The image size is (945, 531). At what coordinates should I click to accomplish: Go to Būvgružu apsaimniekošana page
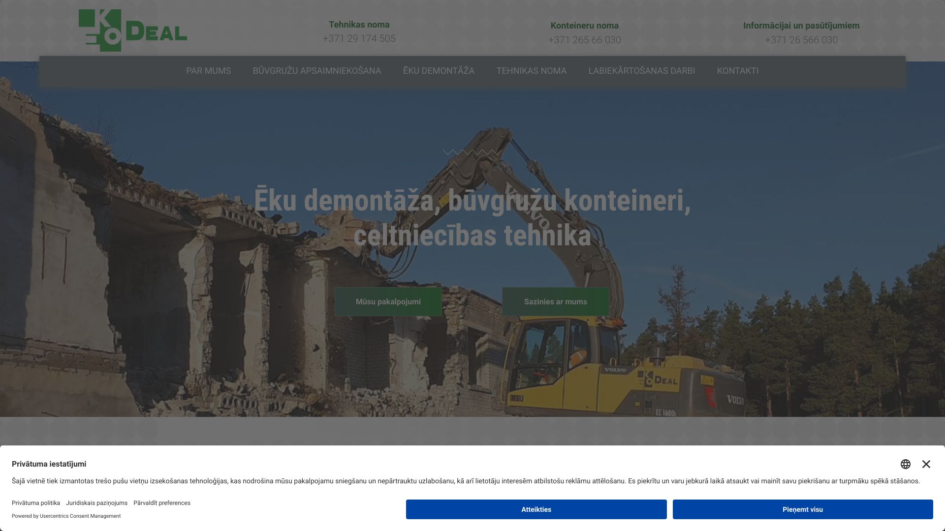[316, 71]
